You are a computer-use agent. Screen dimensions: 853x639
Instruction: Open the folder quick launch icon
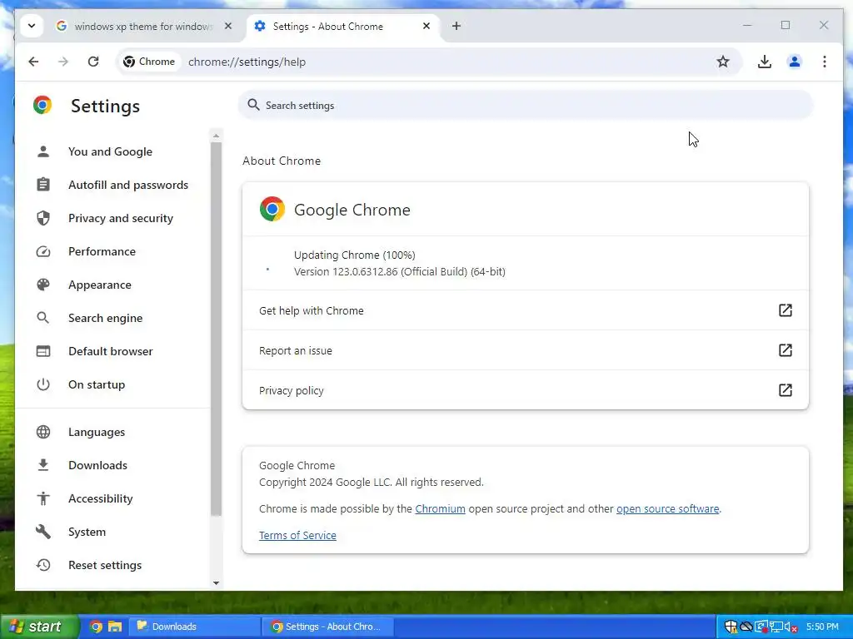[x=115, y=627]
